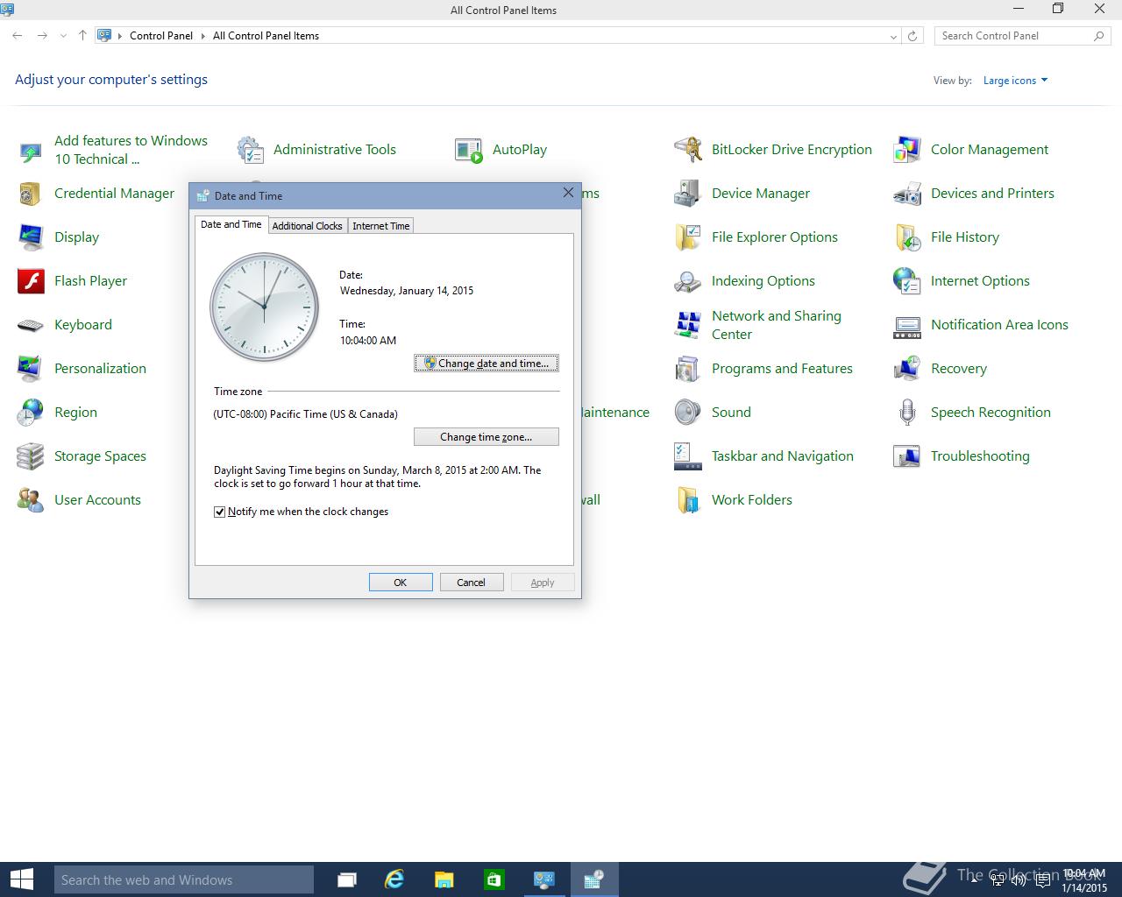Click the Work Folders link text
1122x897 pixels.
click(752, 500)
